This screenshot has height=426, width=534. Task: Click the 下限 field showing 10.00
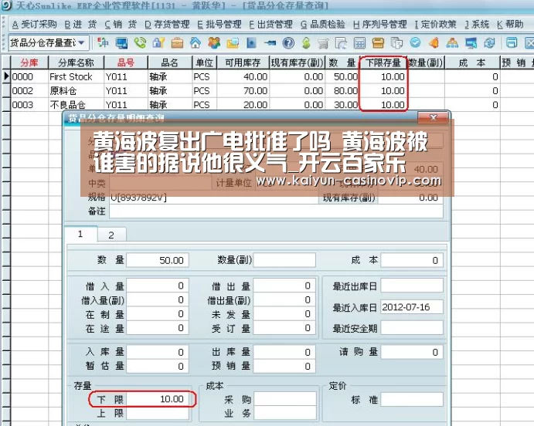pyautogui.click(x=158, y=399)
